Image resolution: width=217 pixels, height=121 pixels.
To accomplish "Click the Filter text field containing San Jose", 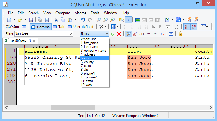I will coord(41,34).
